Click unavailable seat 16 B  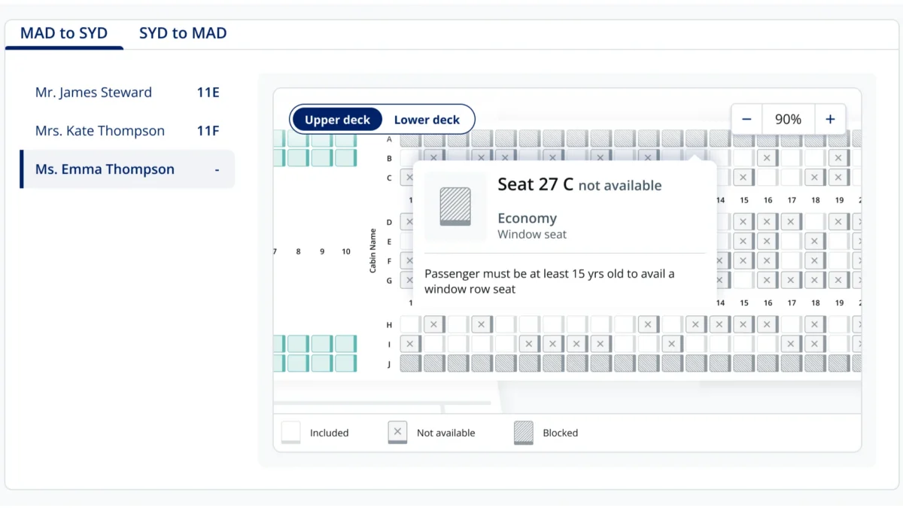[x=767, y=158]
